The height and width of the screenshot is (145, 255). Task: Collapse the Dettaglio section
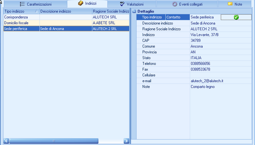134,11
